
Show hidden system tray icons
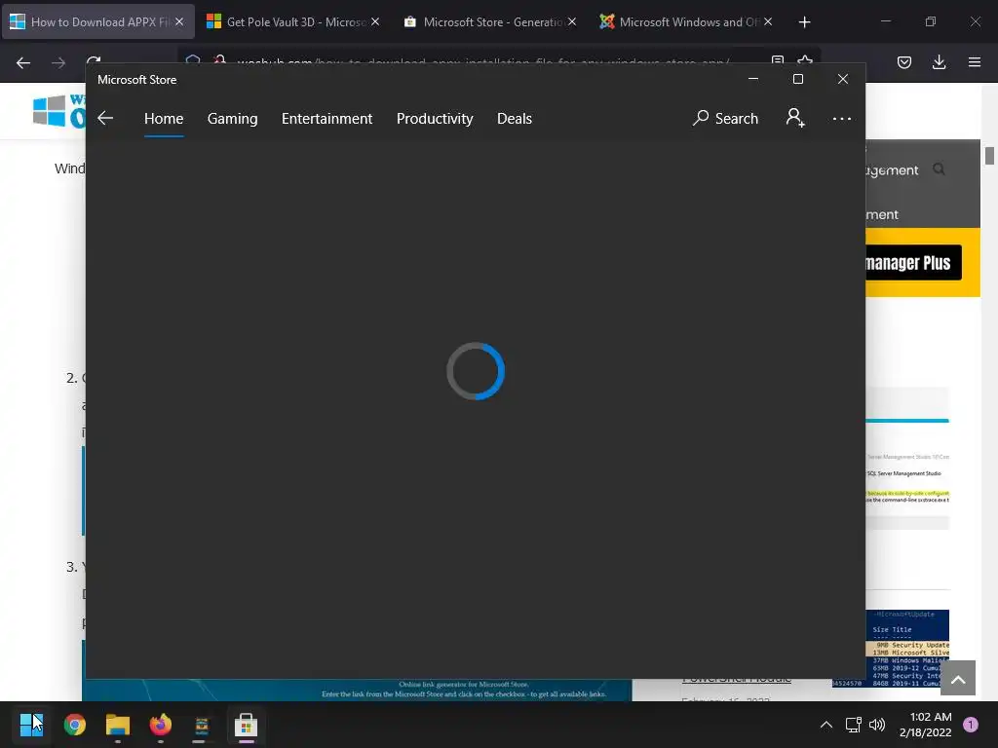pyautogui.click(x=826, y=725)
